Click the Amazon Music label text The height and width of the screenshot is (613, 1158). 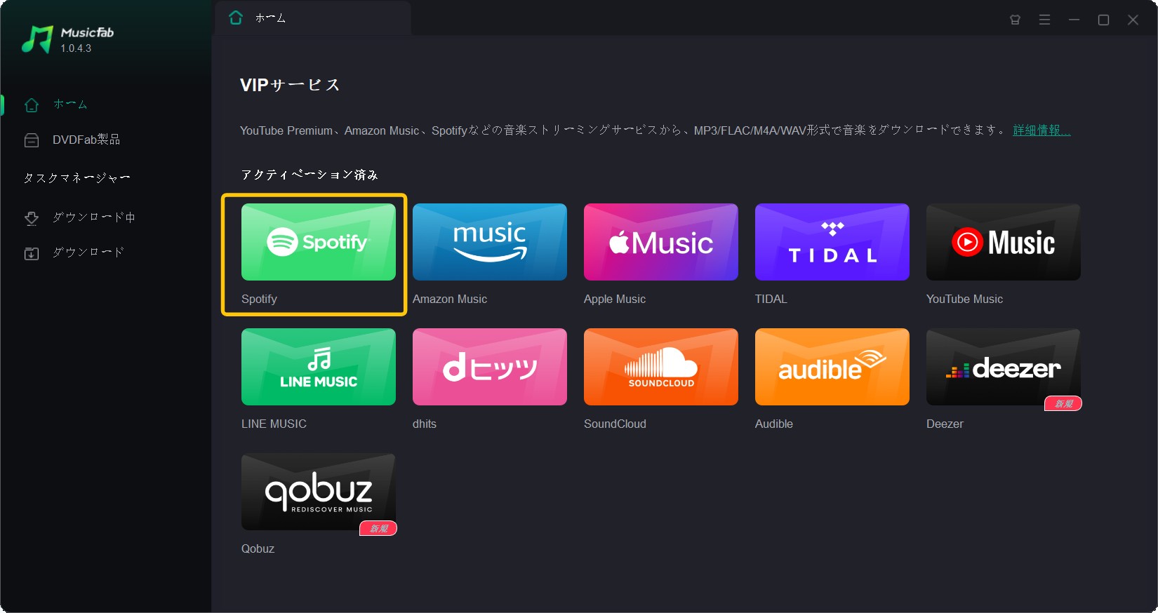coord(450,299)
